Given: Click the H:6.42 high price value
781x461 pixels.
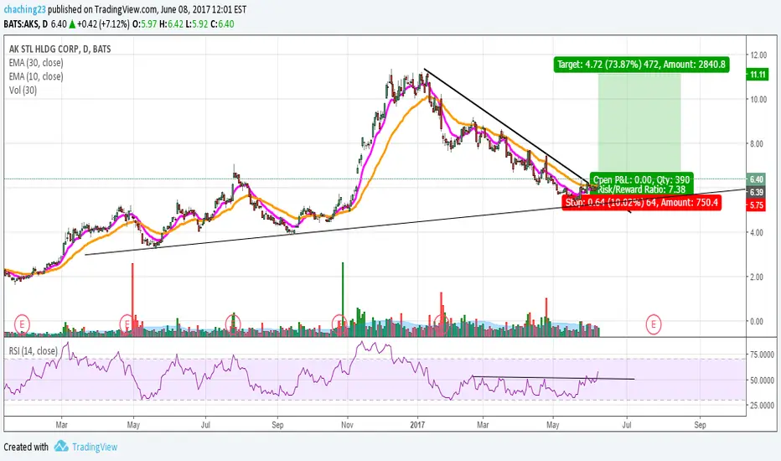Looking at the screenshot, I should 171,24.
